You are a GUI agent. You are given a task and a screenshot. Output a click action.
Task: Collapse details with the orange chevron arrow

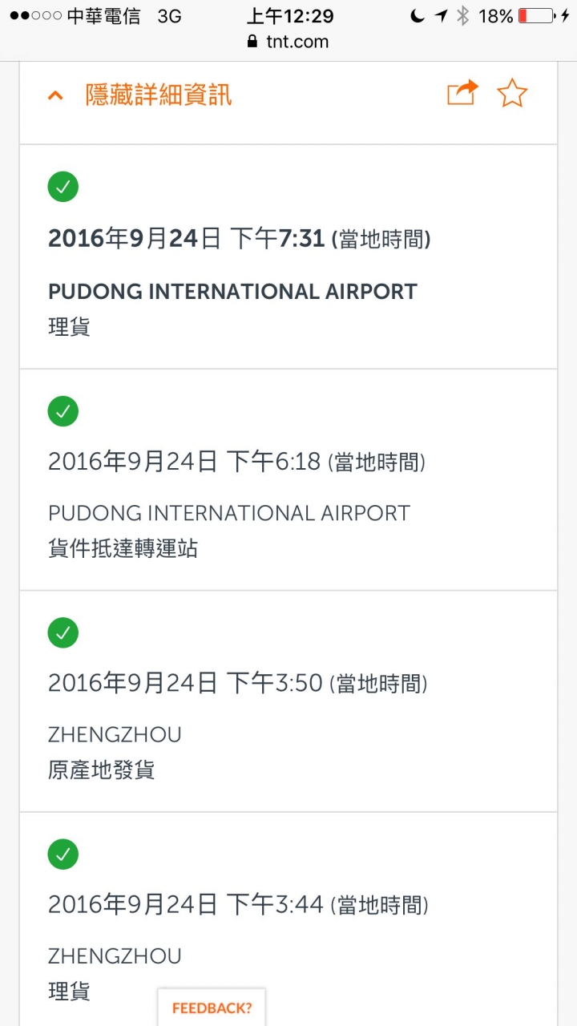pos(55,96)
